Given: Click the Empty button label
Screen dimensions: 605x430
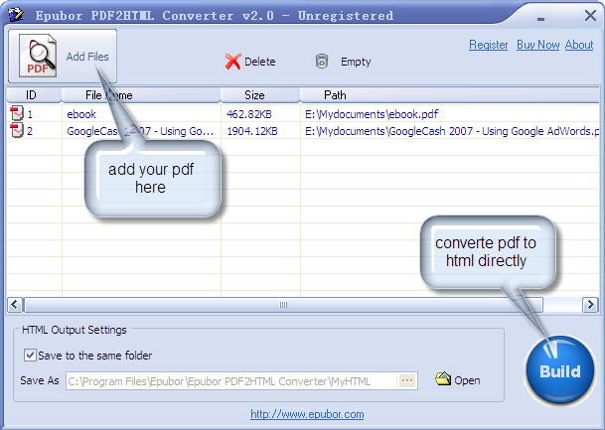Looking at the screenshot, I should pos(356,62).
